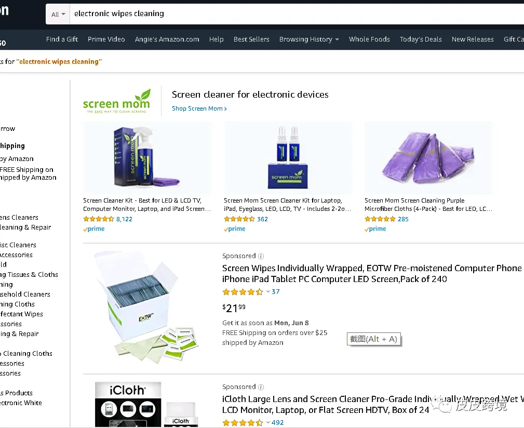Image resolution: width=524 pixels, height=428 pixels.
Task: Open Whole Foods navigation item
Action: [x=369, y=39]
